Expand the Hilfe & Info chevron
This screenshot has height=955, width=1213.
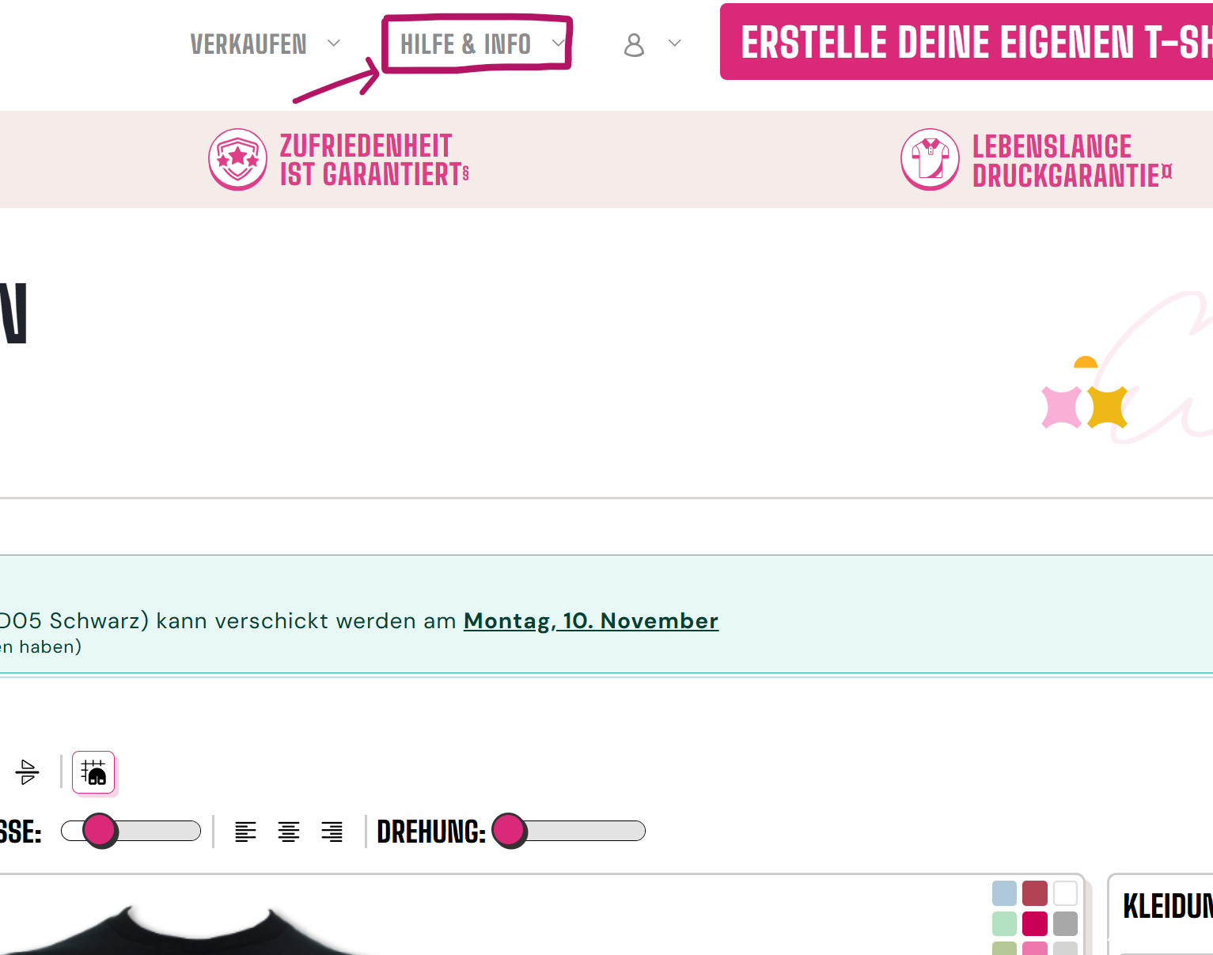tap(558, 44)
